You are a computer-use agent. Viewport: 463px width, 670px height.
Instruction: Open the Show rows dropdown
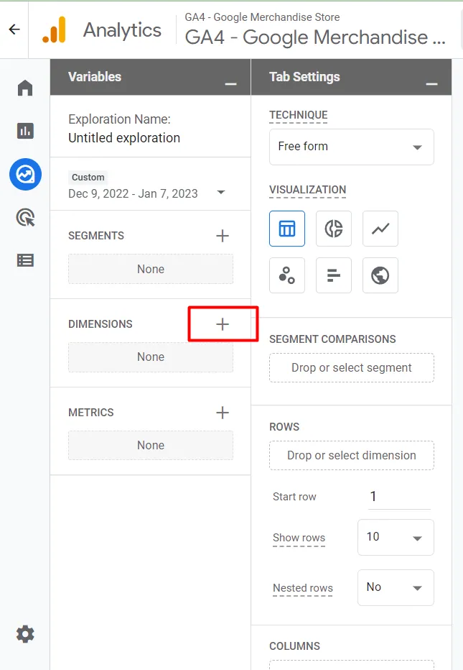396,538
